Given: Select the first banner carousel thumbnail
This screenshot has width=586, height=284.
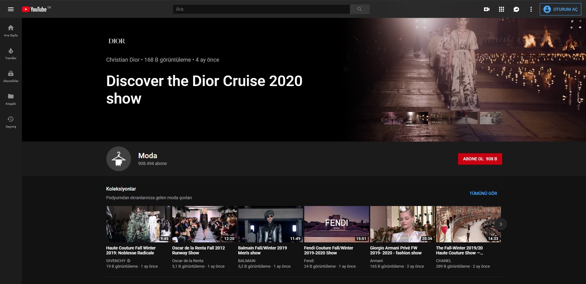Looking at the screenshot, I should [392, 118].
